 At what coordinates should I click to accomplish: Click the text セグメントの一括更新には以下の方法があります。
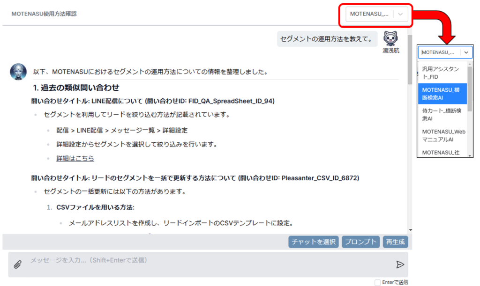[115, 192]
